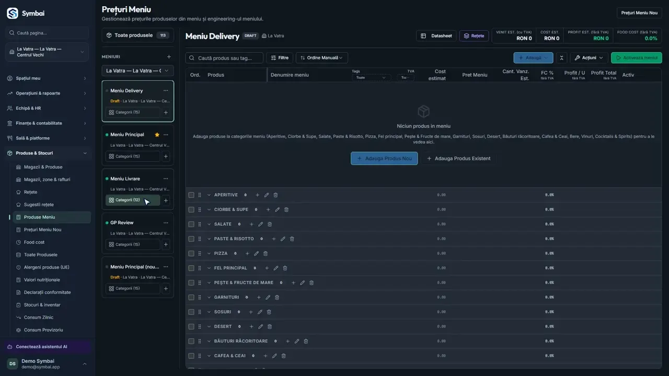The width and height of the screenshot is (669, 376).
Task: Open the three-dot options for Meniu Delivery
Action: (166, 91)
